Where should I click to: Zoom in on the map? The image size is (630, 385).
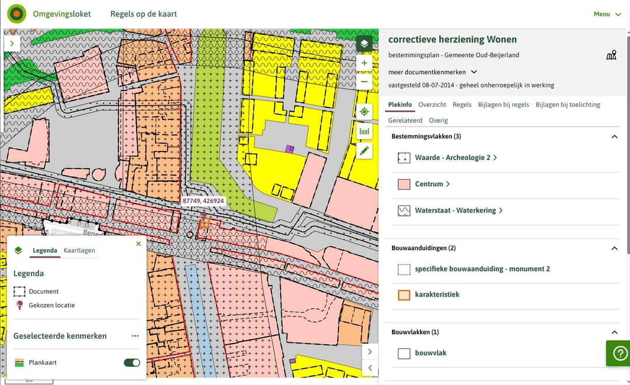click(364, 63)
